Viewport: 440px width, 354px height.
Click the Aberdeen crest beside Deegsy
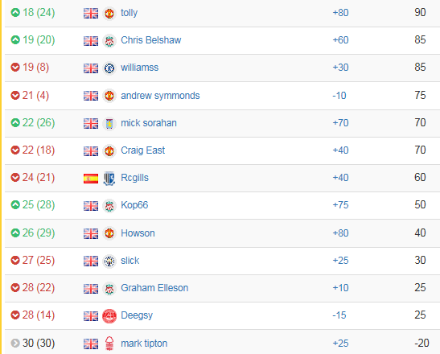click(109, 316)
